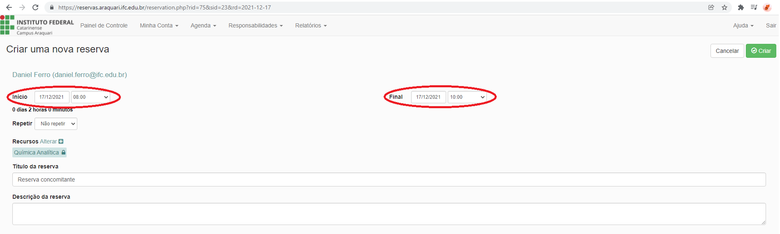Expand the Repetir dropdown
The image size is (780, 234).
[x=56, y=124]
